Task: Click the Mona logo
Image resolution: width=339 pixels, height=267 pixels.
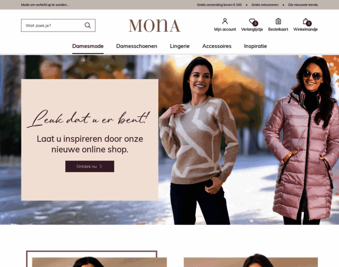Action: tap(155, 26)
